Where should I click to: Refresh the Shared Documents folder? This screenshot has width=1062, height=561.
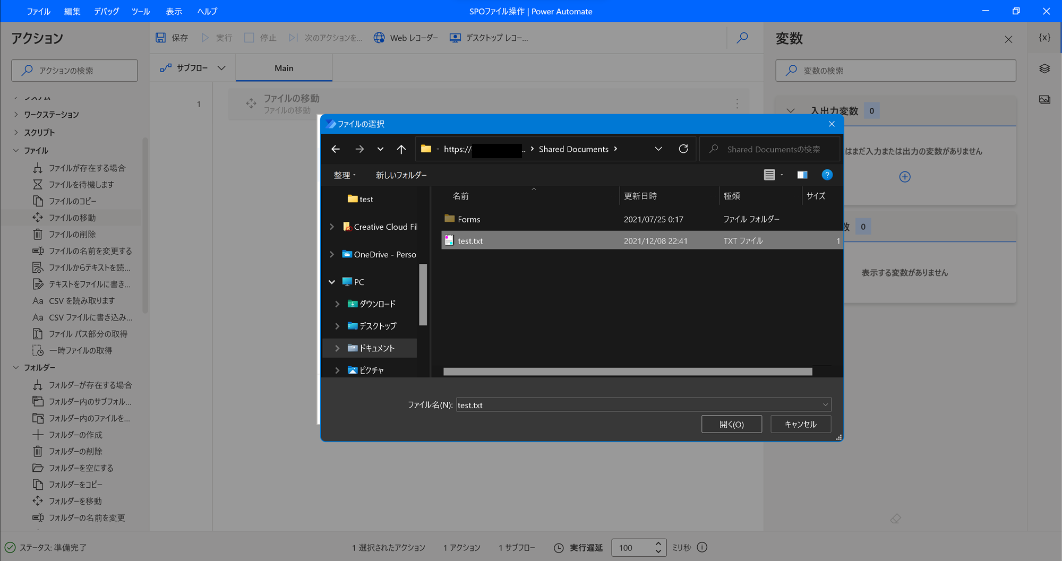(x=683, y=149)
